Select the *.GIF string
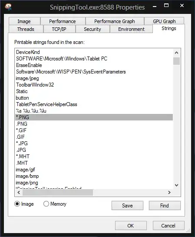This screenshot has width=195, height=237. [x=94, y=130]
